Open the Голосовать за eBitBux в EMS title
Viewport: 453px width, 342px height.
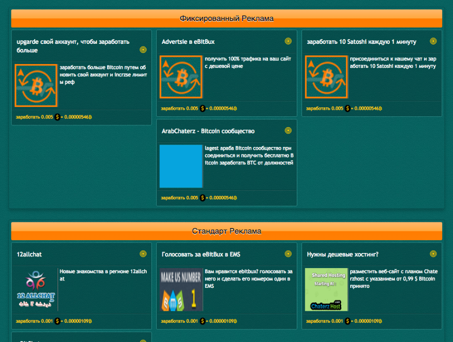click(x=201, y=254)
